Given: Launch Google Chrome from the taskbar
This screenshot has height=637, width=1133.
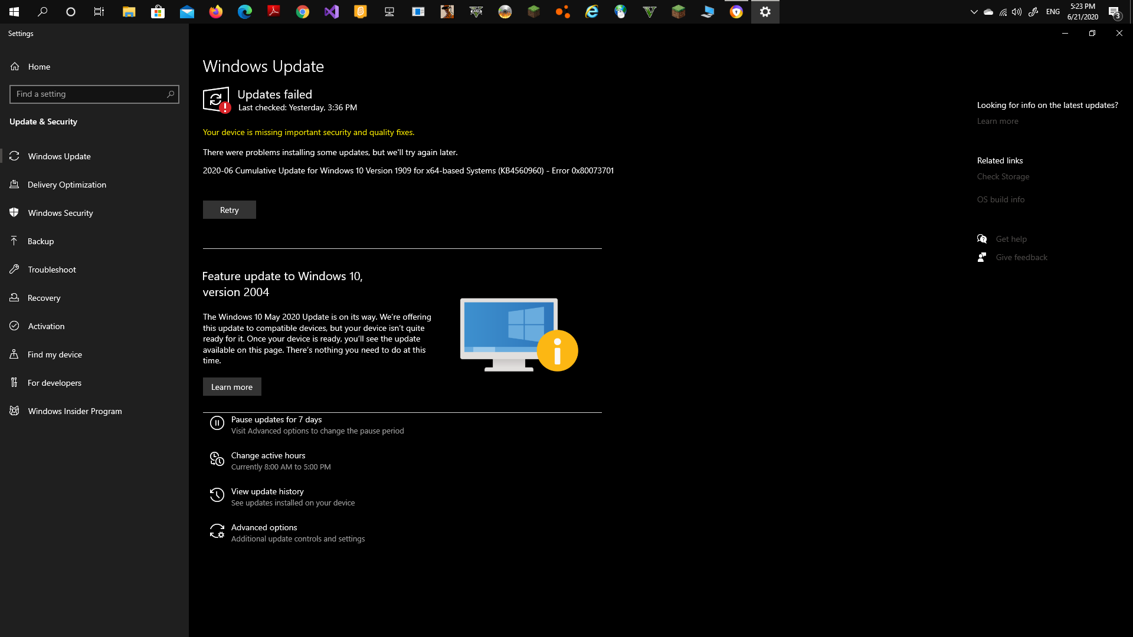Looking at the screenshot, I should (x=302, y=12).
